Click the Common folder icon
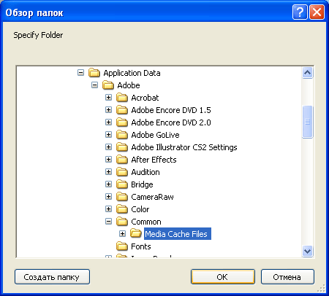This screenshot has width=329, height=296. pos(122,222)
